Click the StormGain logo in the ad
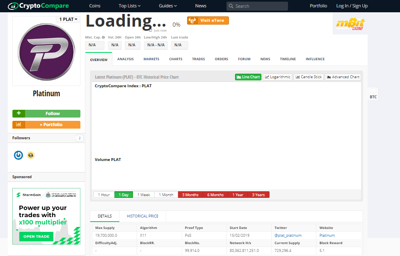The image size is (400, 256). (28, 195)
